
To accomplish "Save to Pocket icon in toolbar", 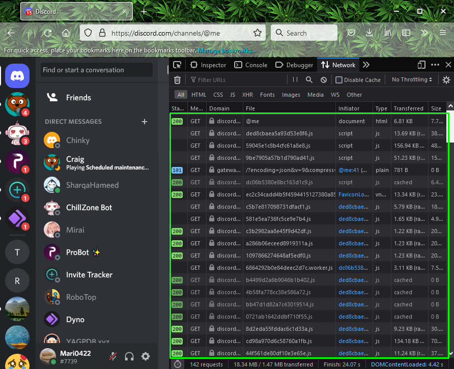I will [351, 33].
